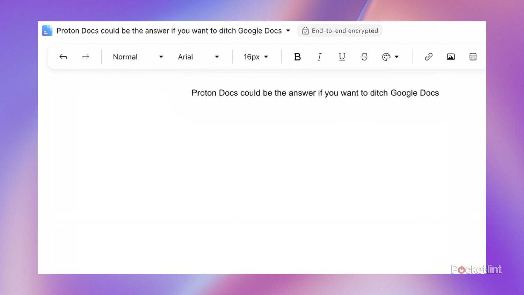
Task: Click inside the document body text
Action: [x=314, y=93]
